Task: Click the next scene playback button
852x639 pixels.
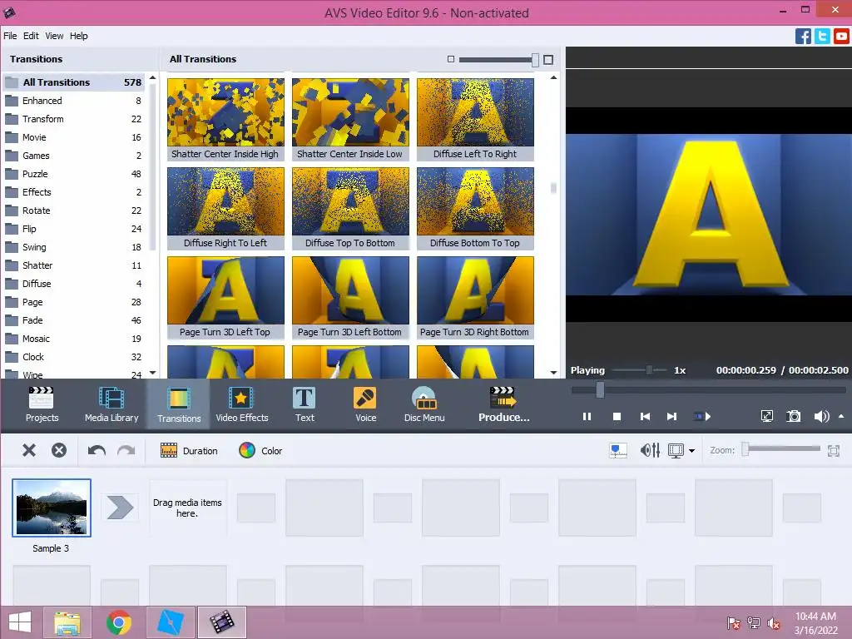Action: (x=702, y=417)
